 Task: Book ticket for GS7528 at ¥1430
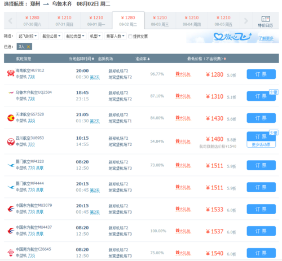261,118
